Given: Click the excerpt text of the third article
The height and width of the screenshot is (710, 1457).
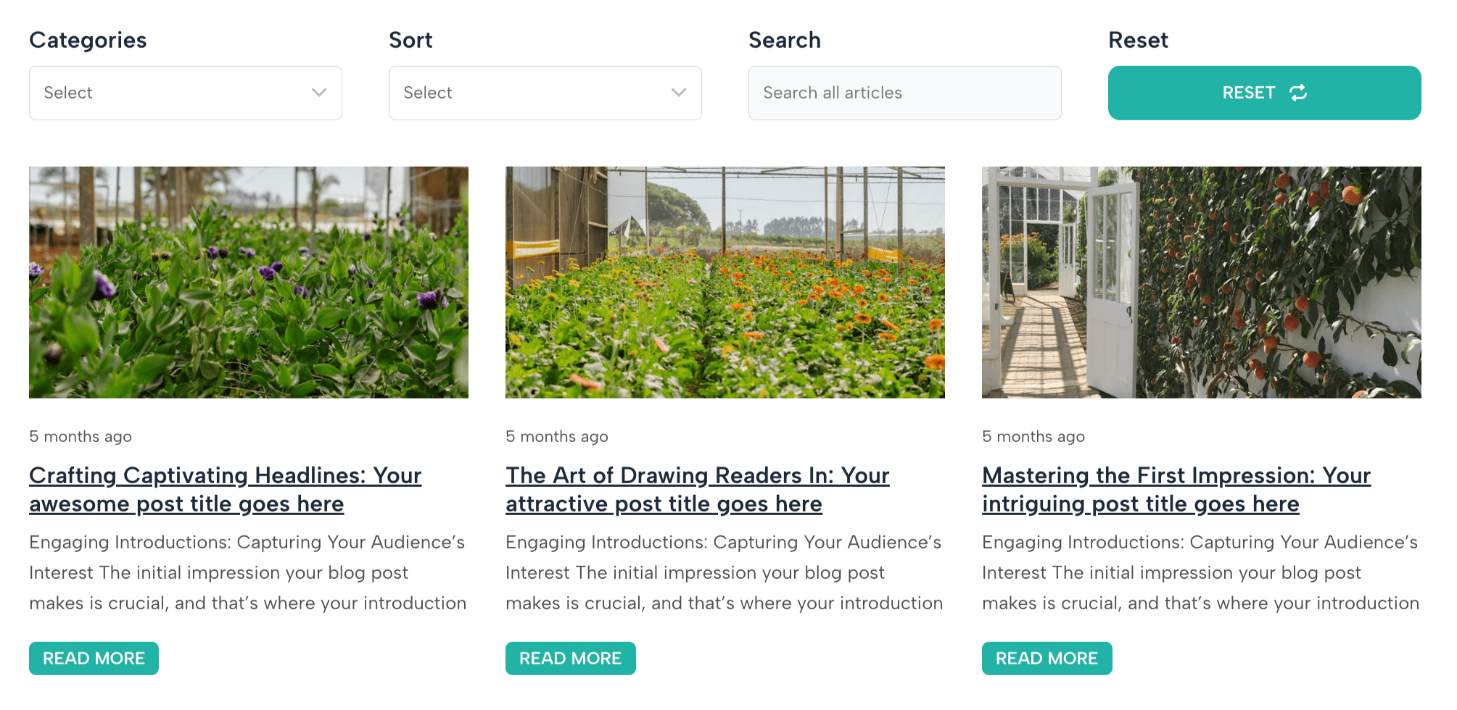Looking at the screenshot, I should [1200, 572].
